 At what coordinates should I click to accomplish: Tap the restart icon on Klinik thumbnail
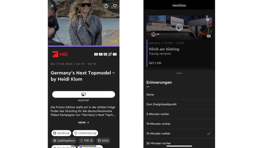click(x=179, y=28)
